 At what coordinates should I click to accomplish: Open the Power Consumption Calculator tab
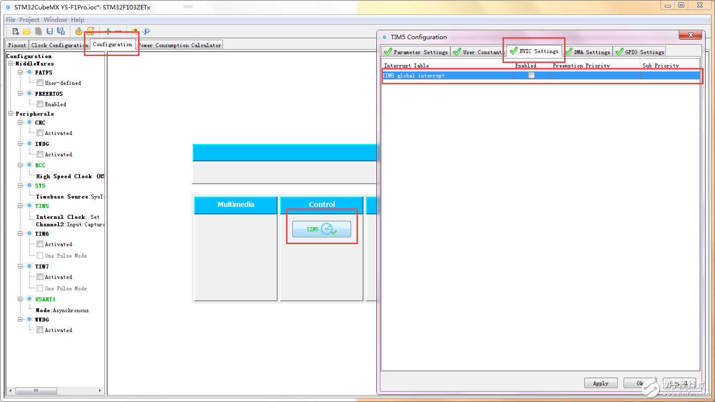pos(180,45)
